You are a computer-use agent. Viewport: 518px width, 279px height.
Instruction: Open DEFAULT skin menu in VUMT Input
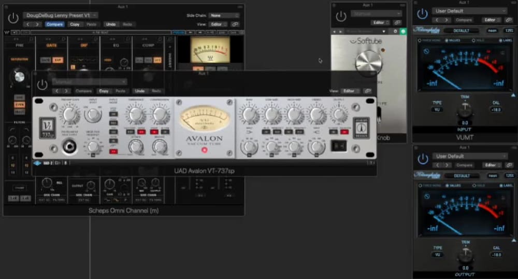tap(462, 31)
